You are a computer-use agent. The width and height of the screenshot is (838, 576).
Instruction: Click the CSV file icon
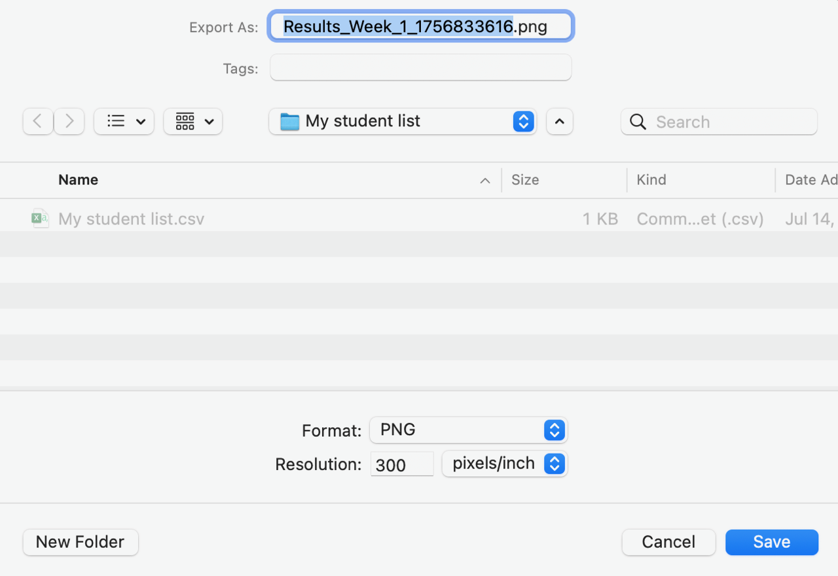(x=41, y=219)
